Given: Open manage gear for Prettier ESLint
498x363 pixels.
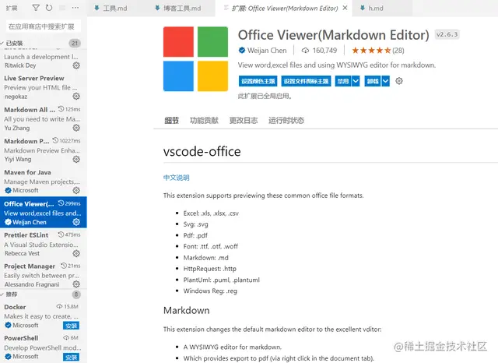Looking at the screenshot, I should point(76,253).
